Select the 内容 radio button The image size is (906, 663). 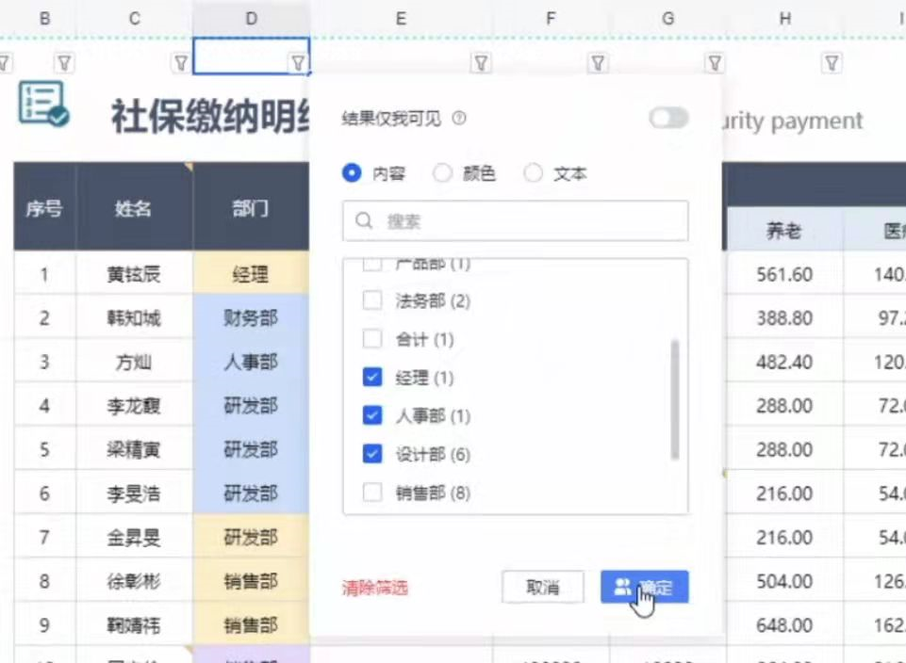[x=352, y=173]
